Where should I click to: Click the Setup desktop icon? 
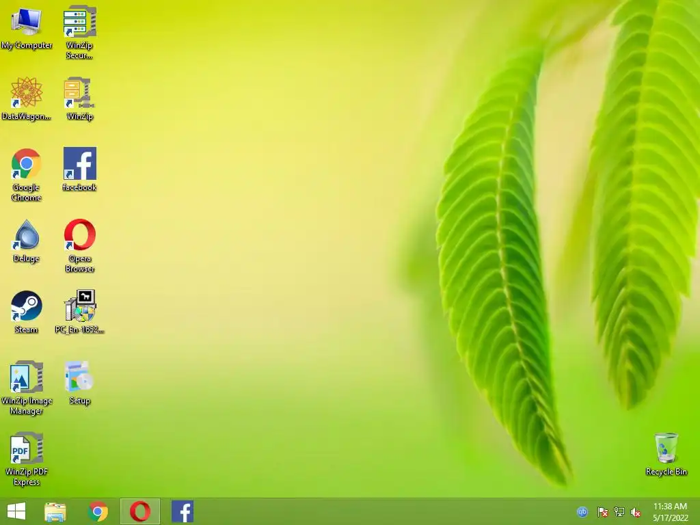79,383
